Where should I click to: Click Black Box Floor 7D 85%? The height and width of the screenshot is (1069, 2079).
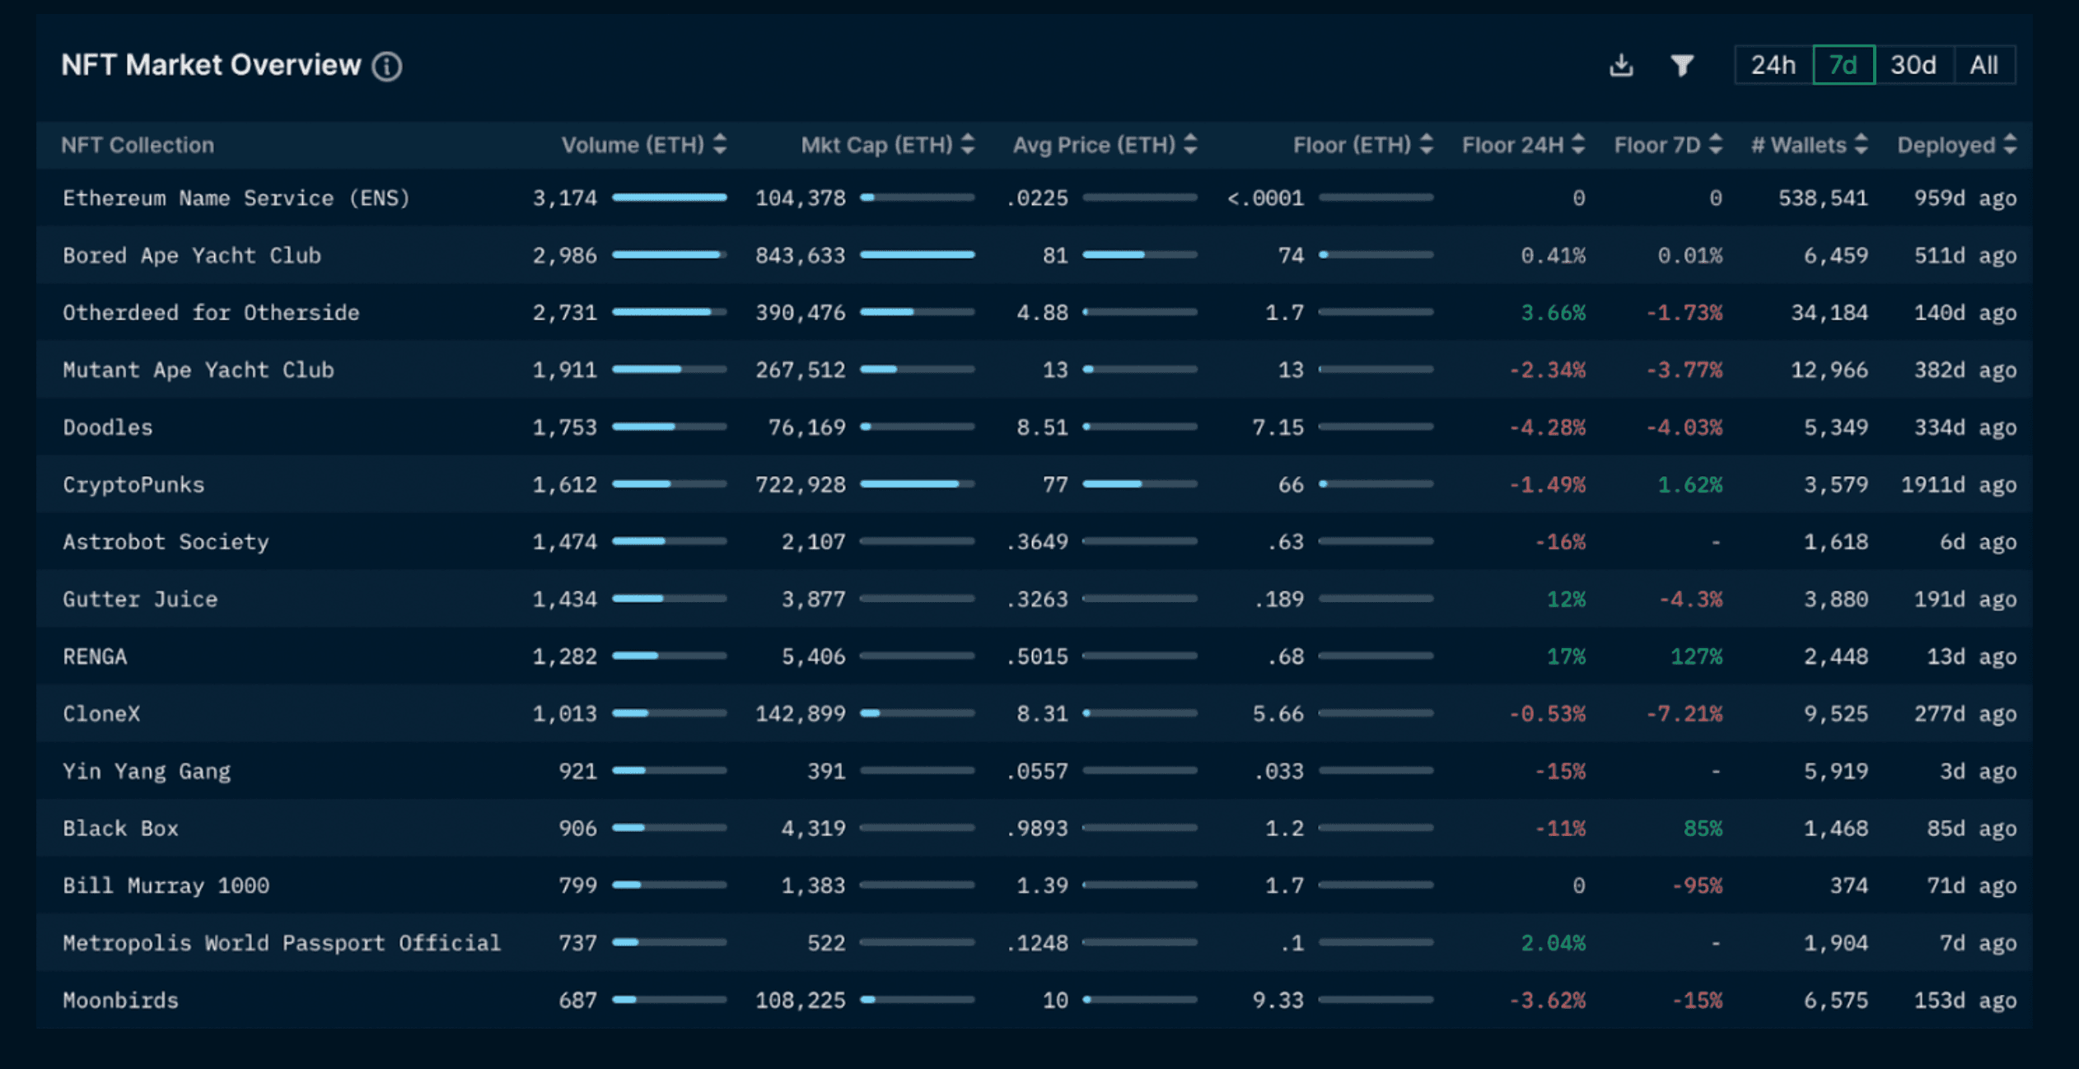pos(1703,828)
